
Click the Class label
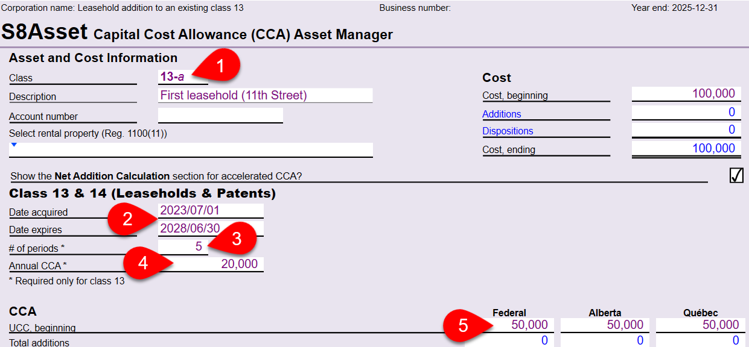[x=21, y=78]
